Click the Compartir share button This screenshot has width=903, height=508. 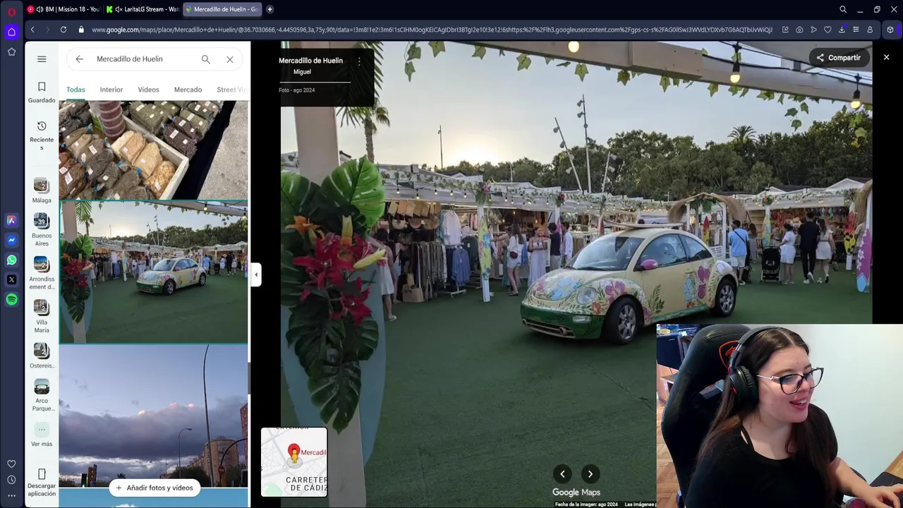(839, 58)
